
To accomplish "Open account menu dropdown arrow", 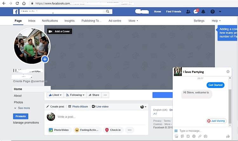I will point(220,11).
